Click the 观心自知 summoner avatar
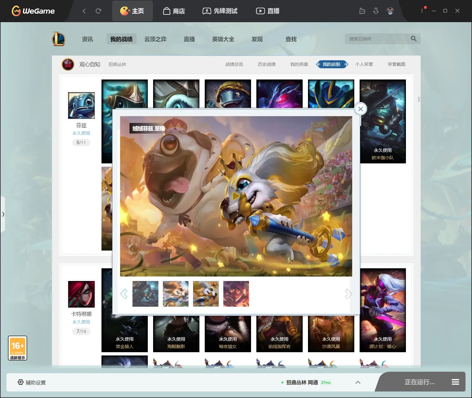 [x=68, y=64]
